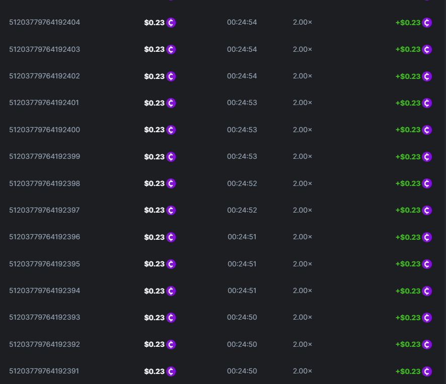Click the 2.00× multiplier for ID ending 2396

point(303,237)
